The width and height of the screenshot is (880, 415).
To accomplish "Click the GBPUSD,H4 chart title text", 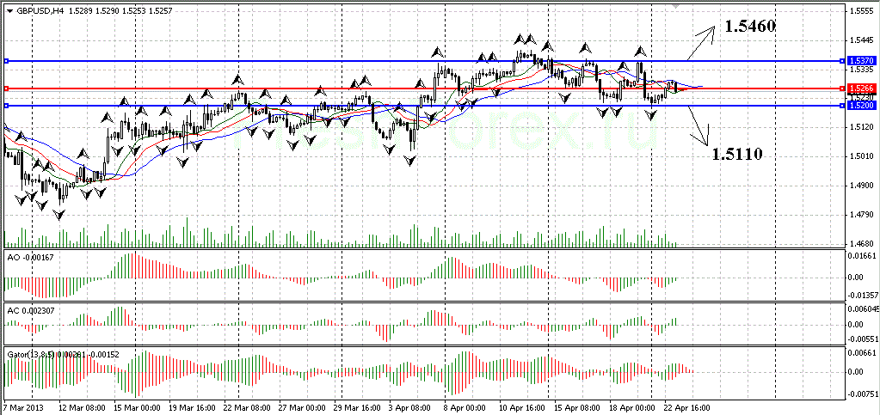I will click(x=40, y=11).
